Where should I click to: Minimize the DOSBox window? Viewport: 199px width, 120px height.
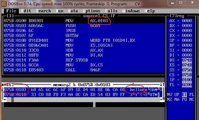pyautogui.click(x=172, y=3)
